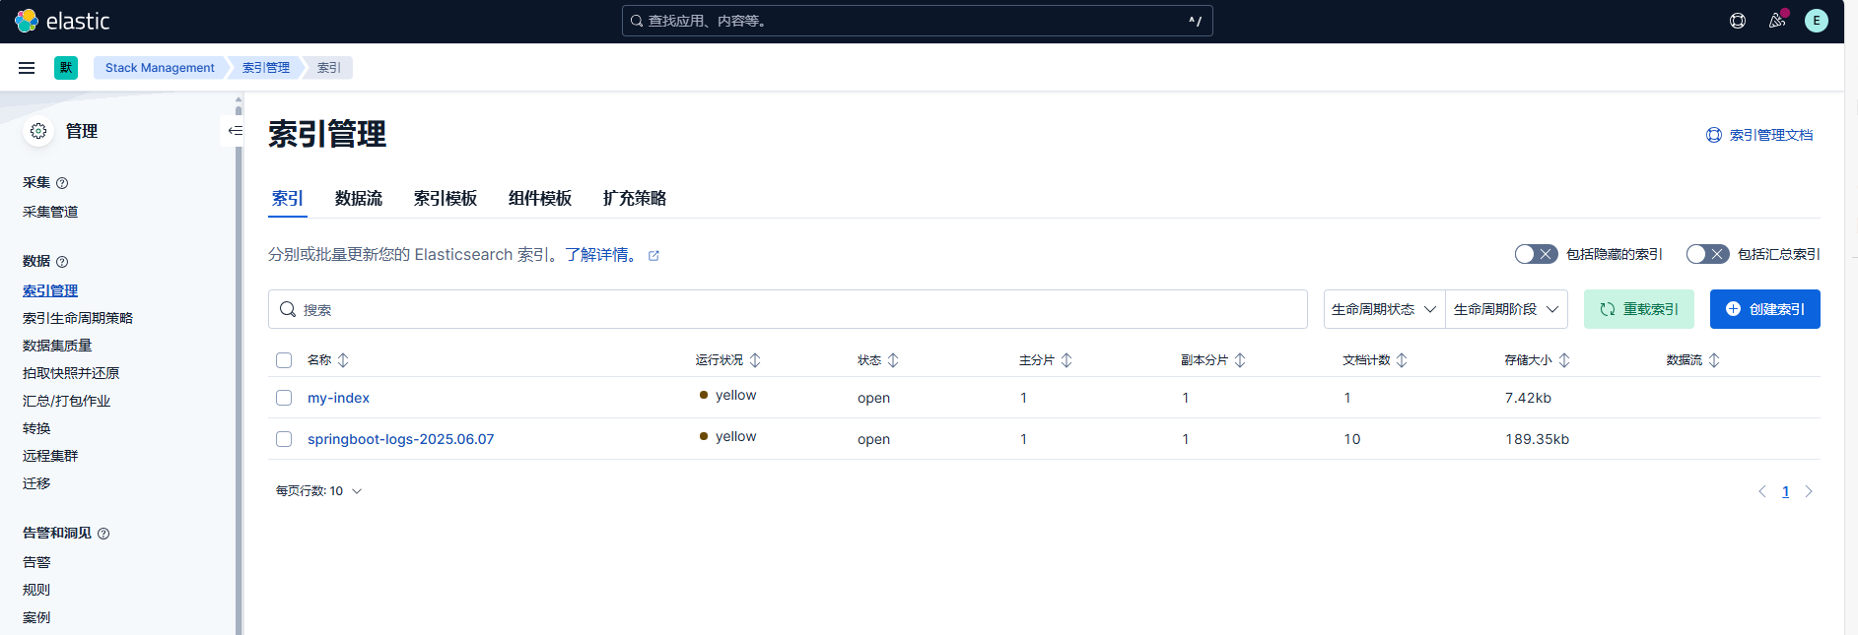This screenshot has width=1858, height=635.
Task: Open 拍取快照并还原 in sidebar
Action: point(71,374)
